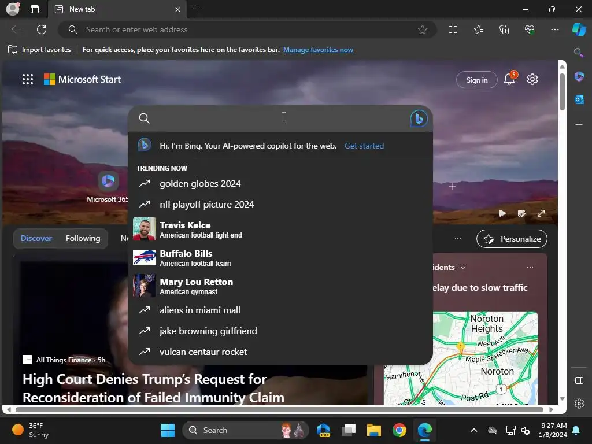Edit the background image icon
This screenshot has width=592, height=444.
click(x=521, y=213)
